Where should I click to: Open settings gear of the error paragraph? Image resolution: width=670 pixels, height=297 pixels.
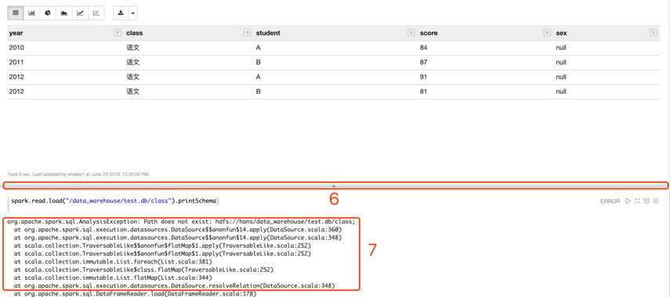[x=656, y=201]
